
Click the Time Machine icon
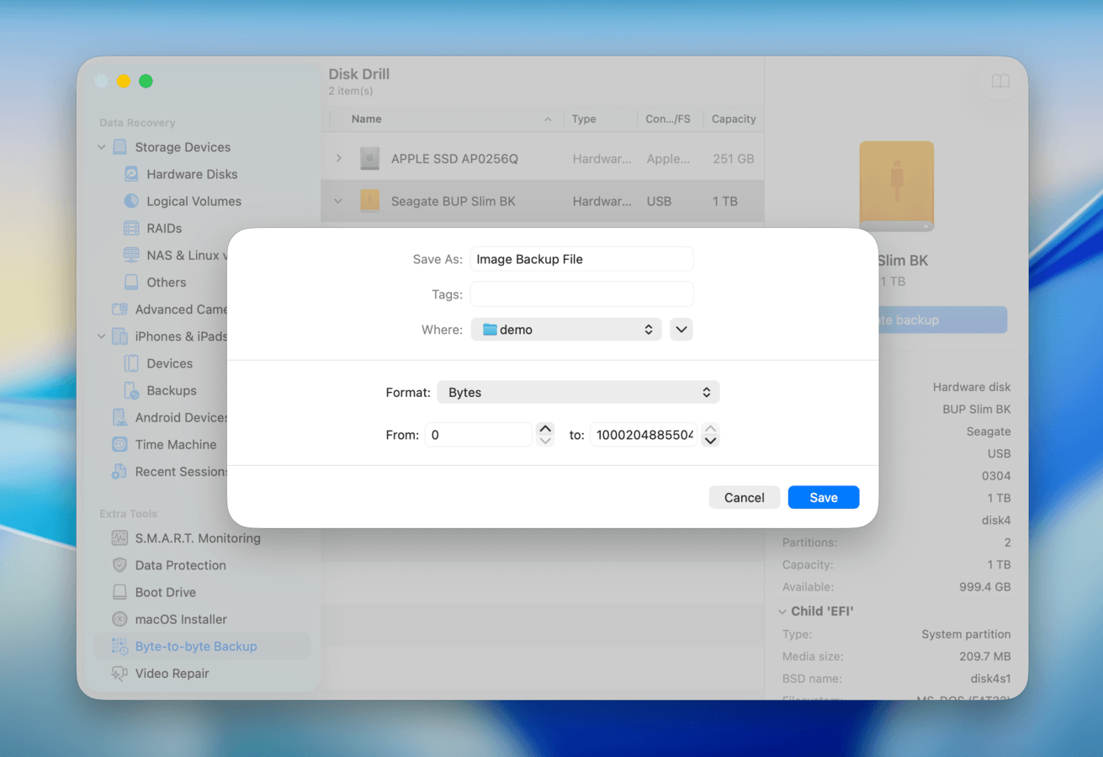coord(119,444)
